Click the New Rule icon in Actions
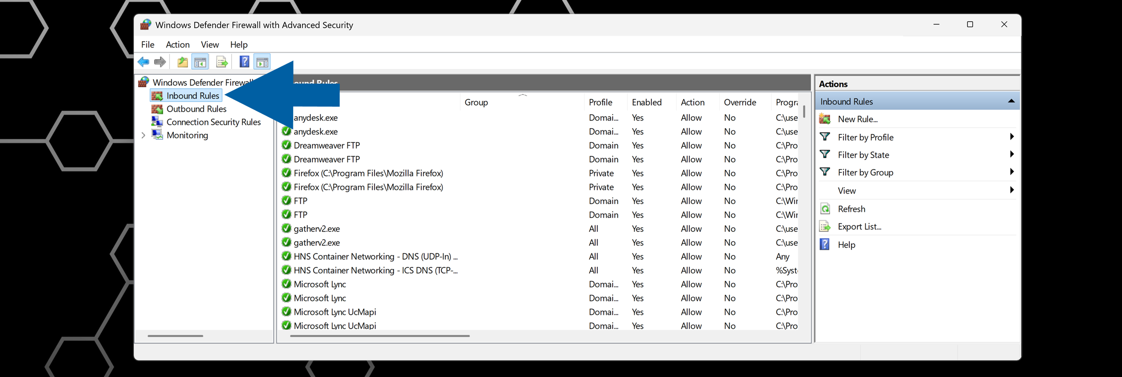Image resolution: width=1122 pixels, height=377 pixels. (x=825, y=119)
